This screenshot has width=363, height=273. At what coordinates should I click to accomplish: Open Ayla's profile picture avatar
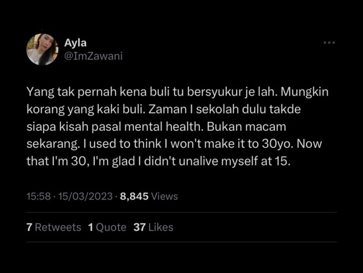42,49
